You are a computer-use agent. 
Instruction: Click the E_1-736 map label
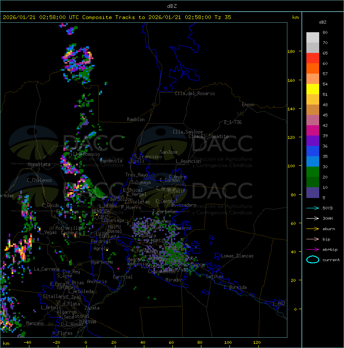click(x=233, y=122)
